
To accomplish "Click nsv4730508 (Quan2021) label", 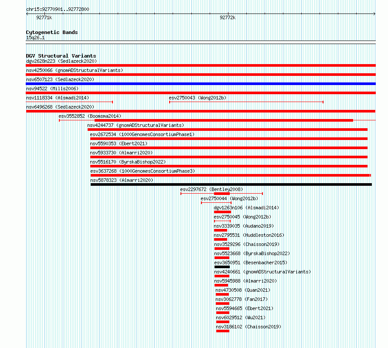I will click(x=243, y=290).
